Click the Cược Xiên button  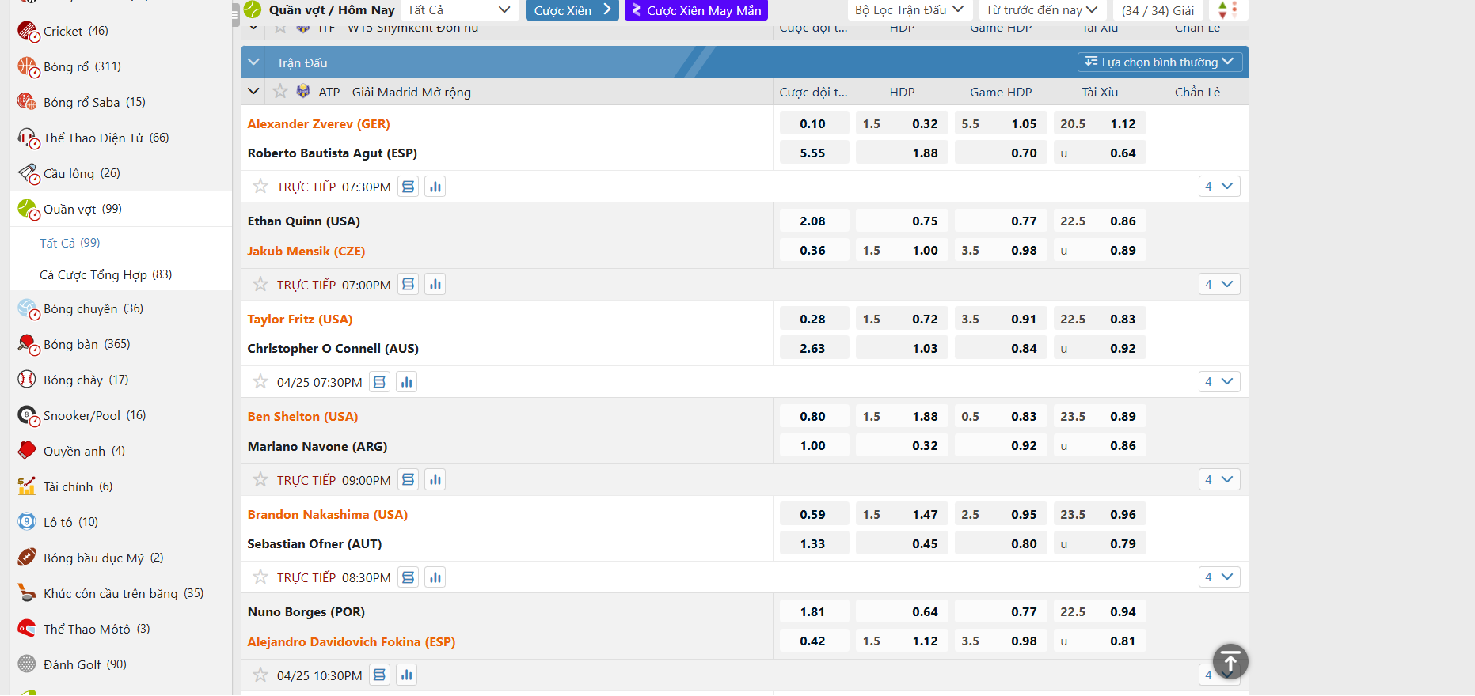tap(572, 10)
